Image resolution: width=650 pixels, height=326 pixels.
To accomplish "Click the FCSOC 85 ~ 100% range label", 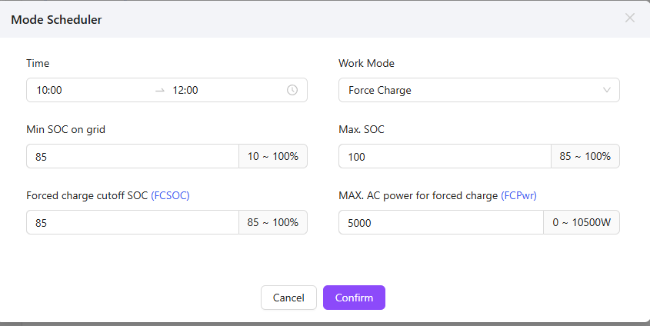I will click(x=273, y=222).
